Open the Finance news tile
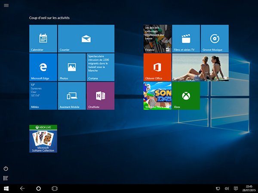This screenshot has width=258, height=193. tap(157, 39)
